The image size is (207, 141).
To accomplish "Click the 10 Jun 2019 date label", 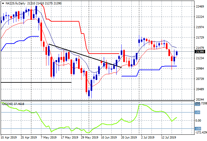I will pos(109,138).
